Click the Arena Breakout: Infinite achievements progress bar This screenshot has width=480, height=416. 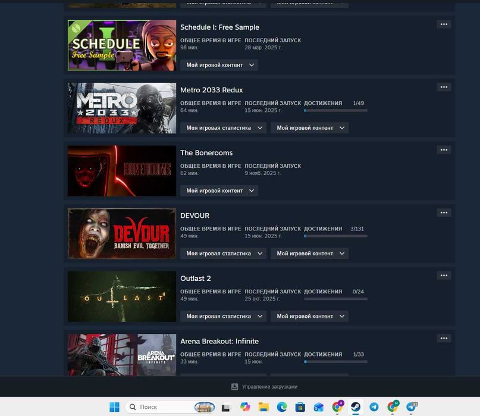pyautogui.click(x=335, y=362)
